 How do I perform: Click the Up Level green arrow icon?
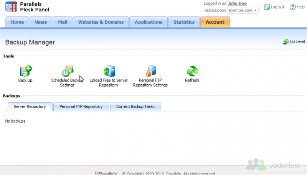[x=286, y=42]
